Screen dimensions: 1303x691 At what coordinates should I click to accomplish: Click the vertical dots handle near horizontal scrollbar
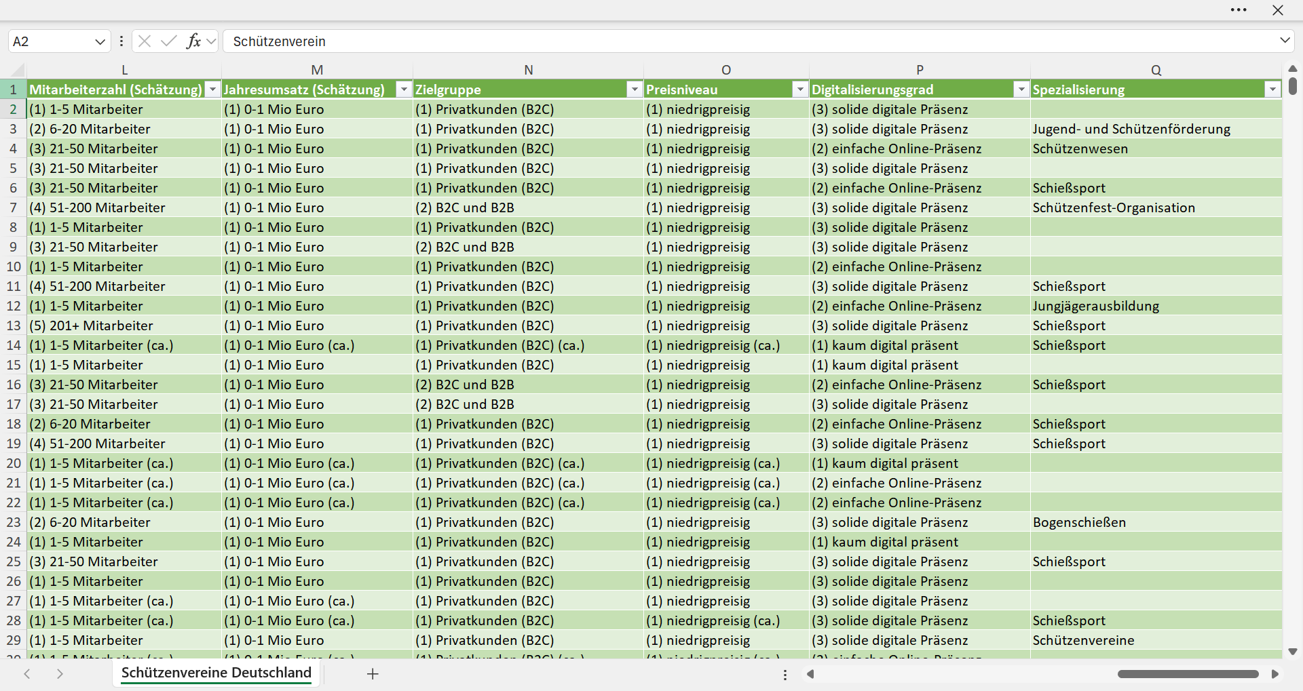tap(785, 675)
